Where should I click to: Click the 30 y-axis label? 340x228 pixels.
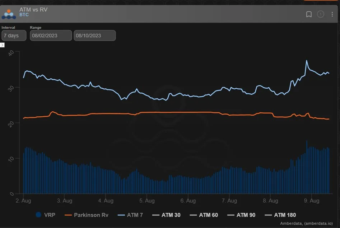pyautogui.click(x=11, y=88)
